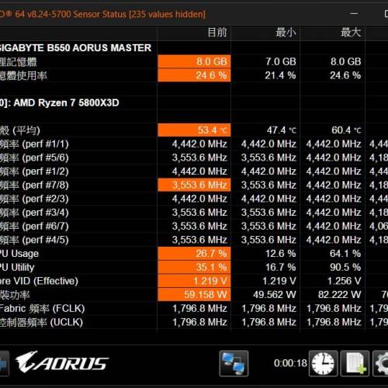The image size is (388, 388).
Task: Open the remote network monitors icon
Action: [x=234, y=363]
